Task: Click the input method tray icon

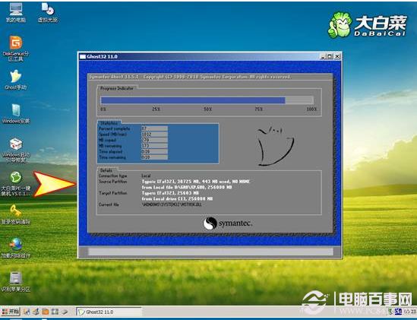Action: click(398, 312)
